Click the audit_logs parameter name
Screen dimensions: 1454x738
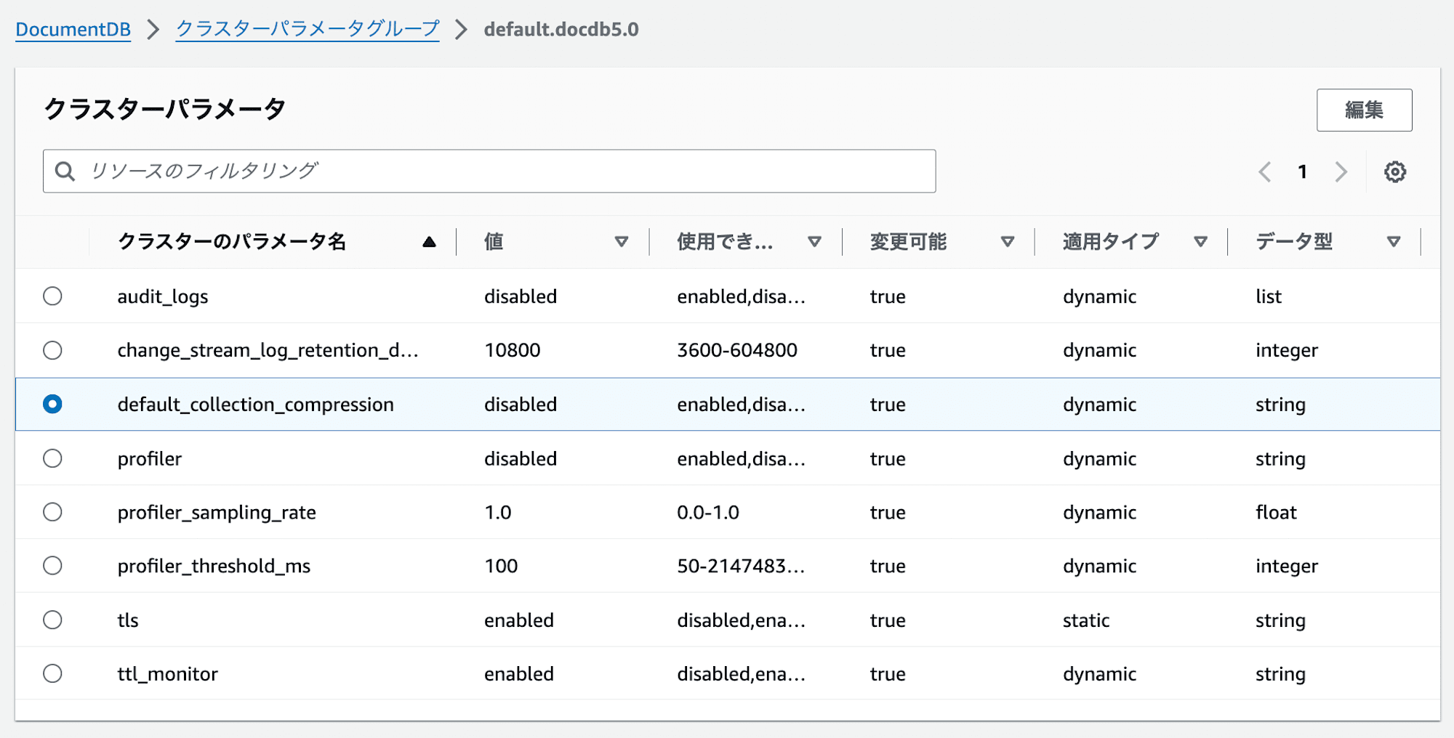(x=163, y=296)
